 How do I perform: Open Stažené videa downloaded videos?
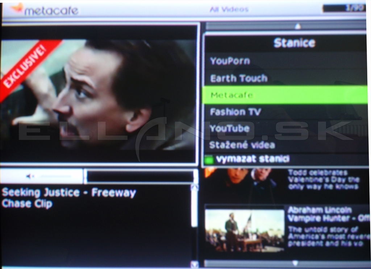[x=286, y=145]
